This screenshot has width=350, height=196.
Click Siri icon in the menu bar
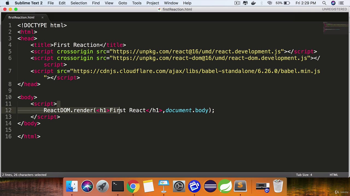333,3
